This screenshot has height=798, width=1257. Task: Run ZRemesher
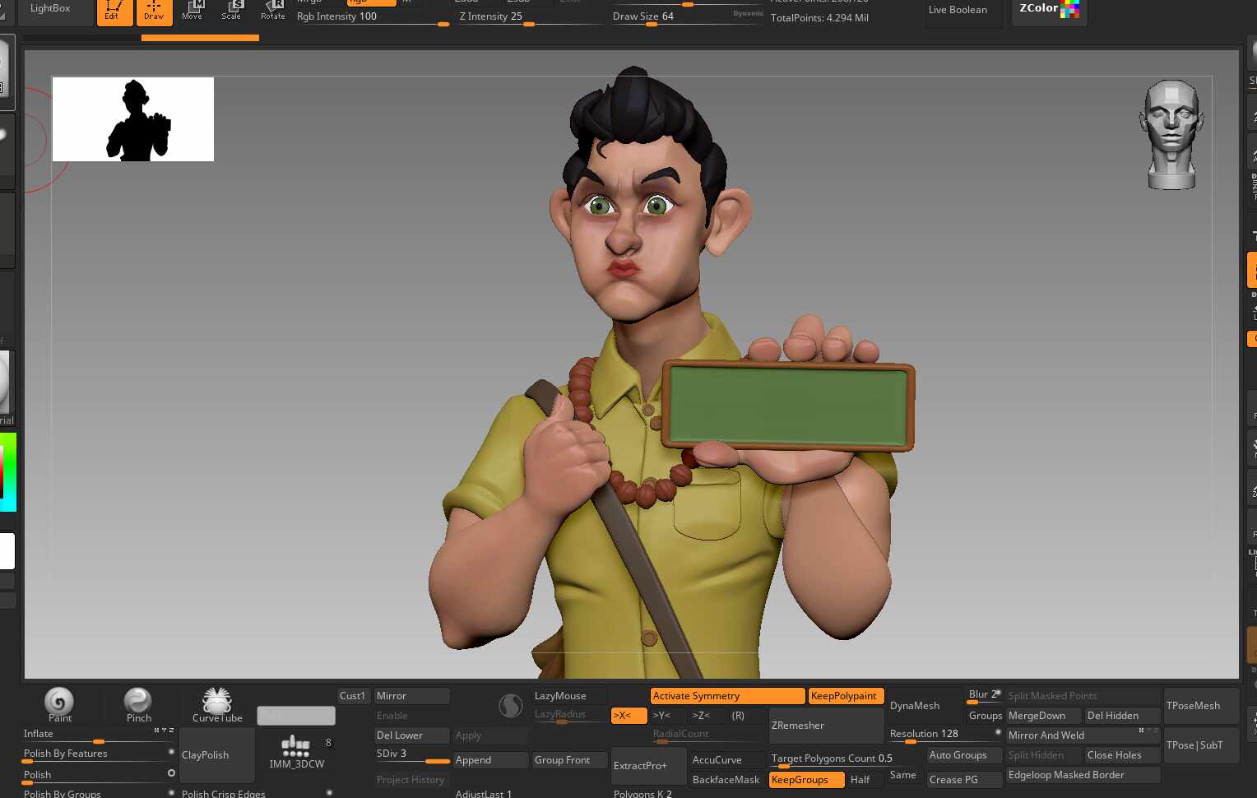tap(826, 726)
